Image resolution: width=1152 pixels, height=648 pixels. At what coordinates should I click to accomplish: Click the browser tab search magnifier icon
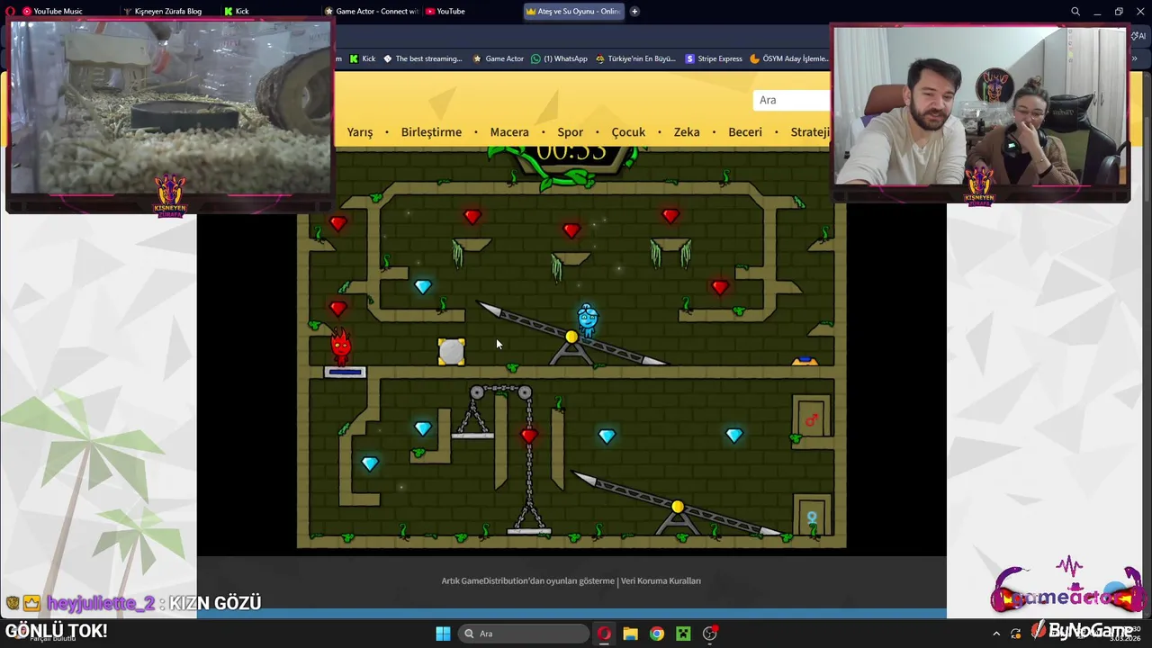(x=1075, y=12)
